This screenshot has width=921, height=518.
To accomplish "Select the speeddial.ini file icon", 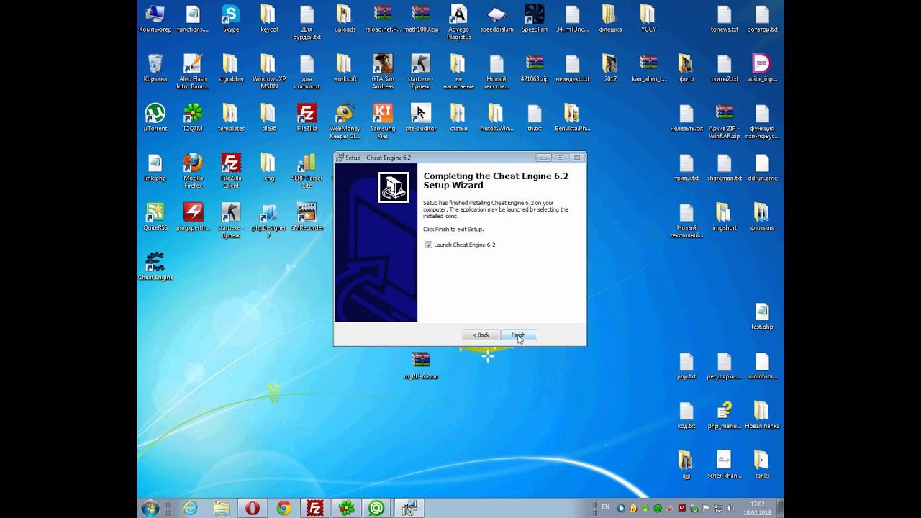I will coord(496,19).
